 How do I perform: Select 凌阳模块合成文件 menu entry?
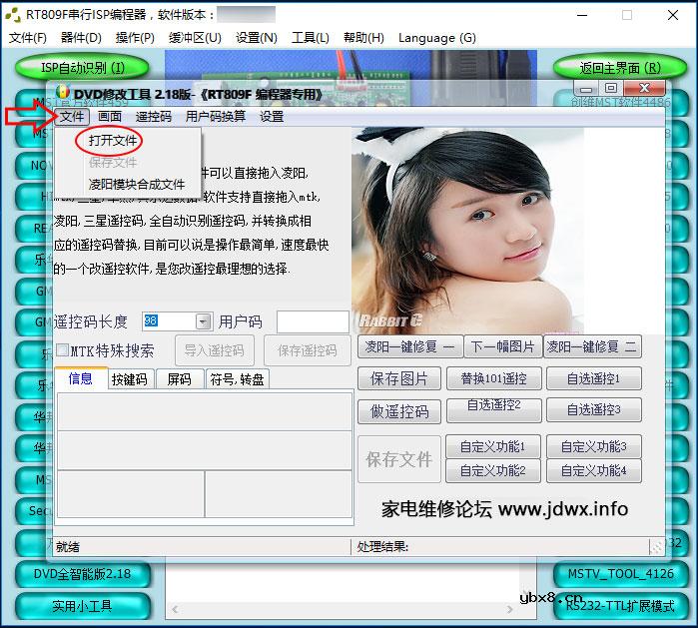click(137, 185)
